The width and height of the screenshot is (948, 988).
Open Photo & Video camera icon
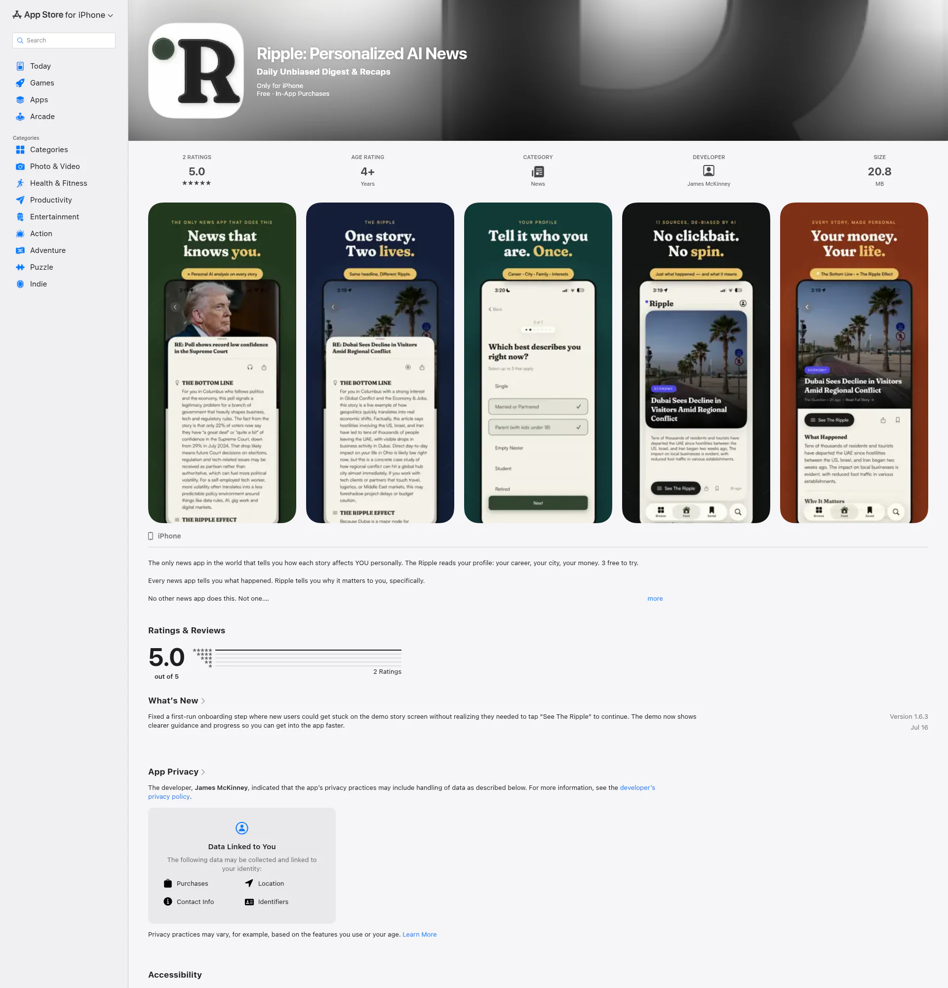pos(20,166)
